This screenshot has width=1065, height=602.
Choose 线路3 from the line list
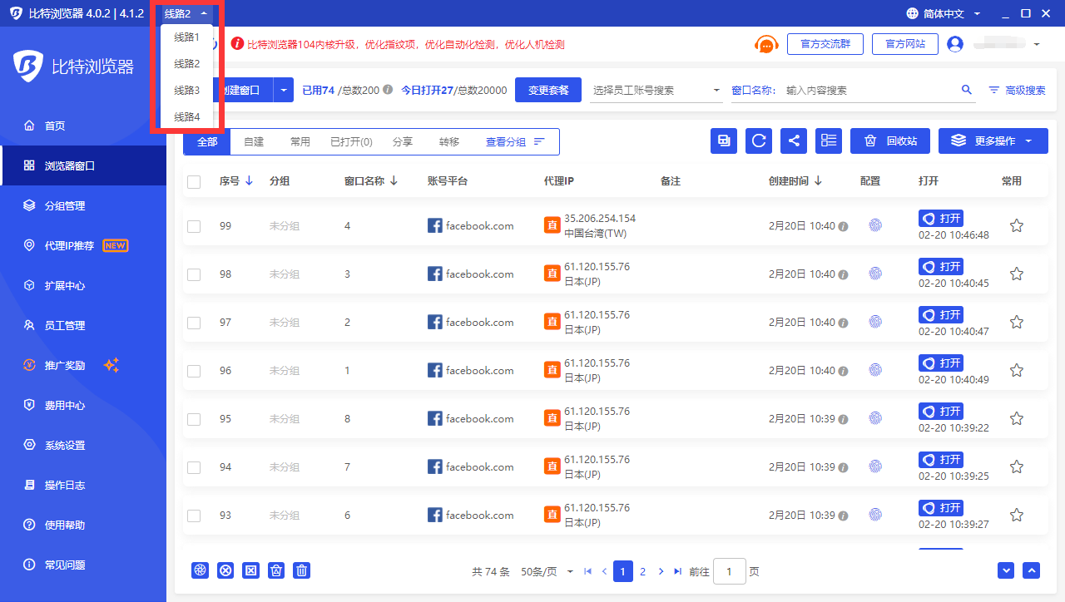point(186,91)
